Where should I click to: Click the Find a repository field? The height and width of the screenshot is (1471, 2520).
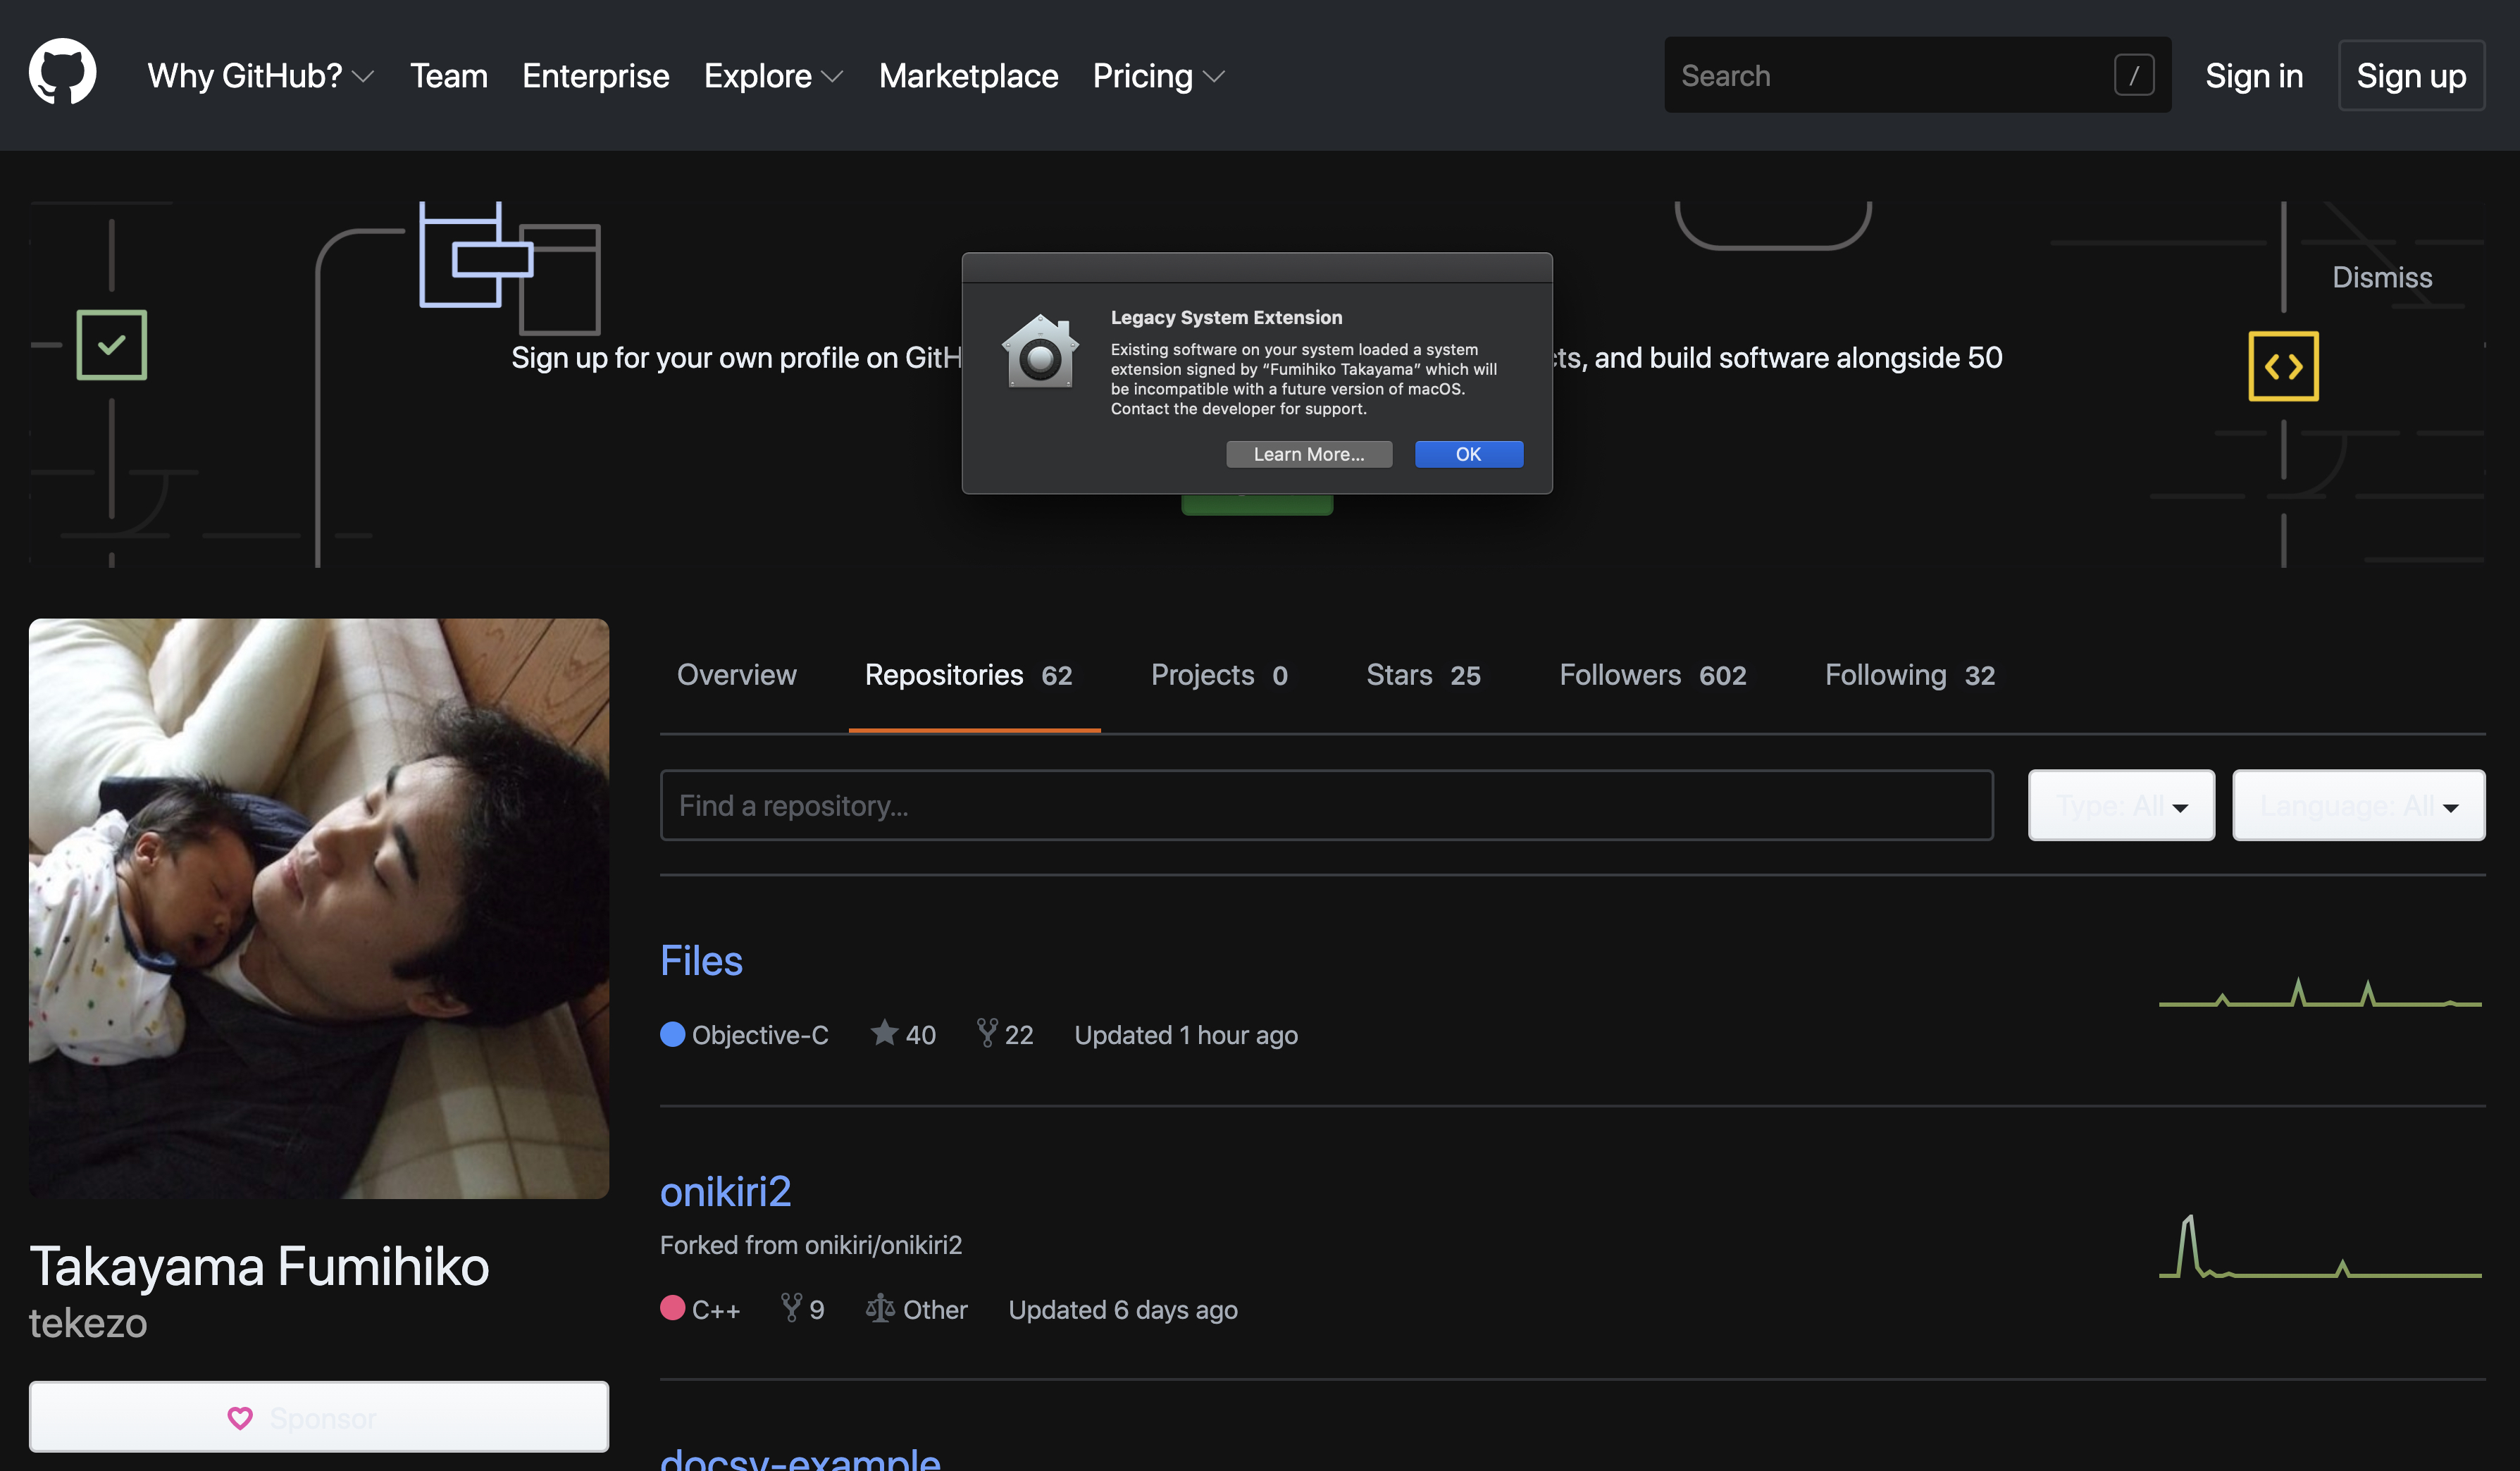1325,805
